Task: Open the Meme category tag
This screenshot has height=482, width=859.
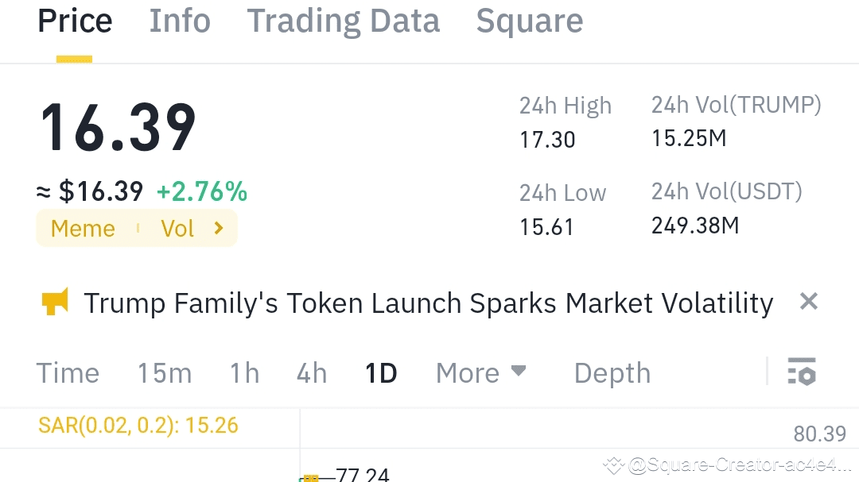Action: 83,229
